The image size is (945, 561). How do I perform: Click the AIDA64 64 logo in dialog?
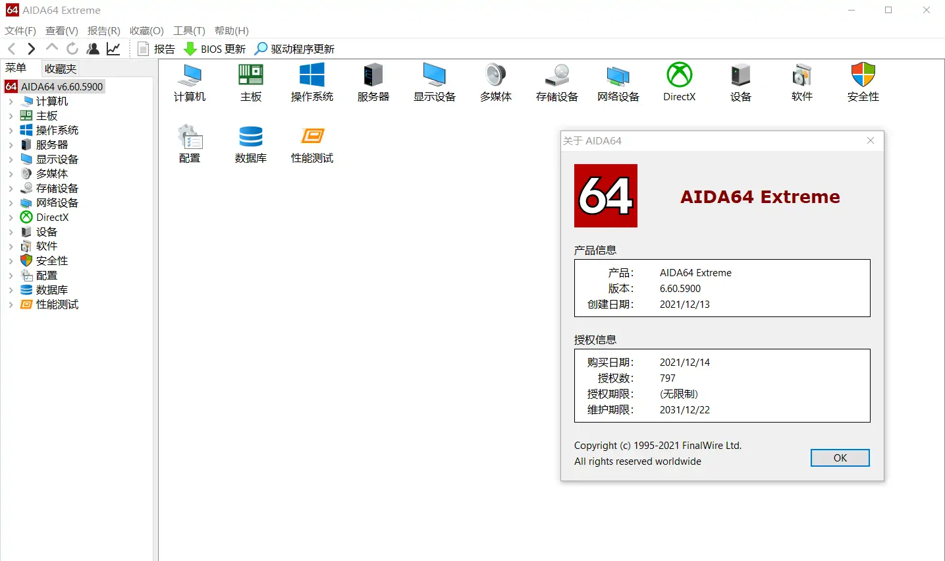click(606, 196)
